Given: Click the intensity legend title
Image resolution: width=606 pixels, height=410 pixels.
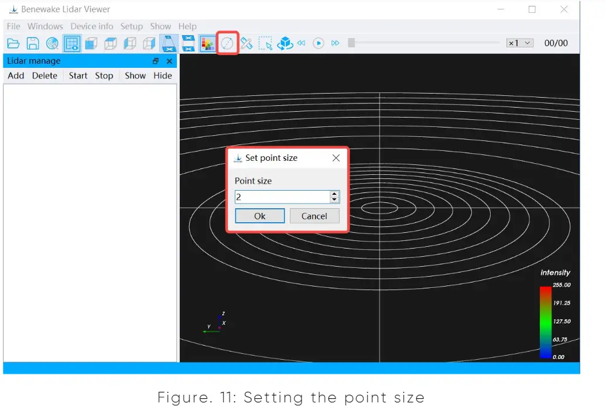Looking at the screenshot, I should click(x=555, y=273).
